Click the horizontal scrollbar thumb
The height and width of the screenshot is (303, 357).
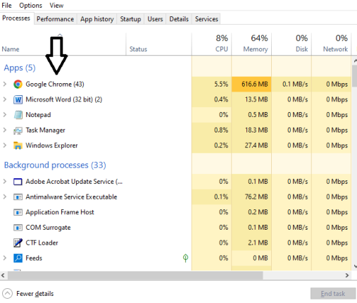[135, 276]
